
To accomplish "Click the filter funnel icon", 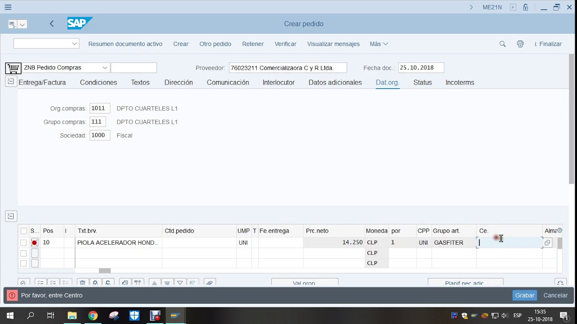I will point(180,283).
